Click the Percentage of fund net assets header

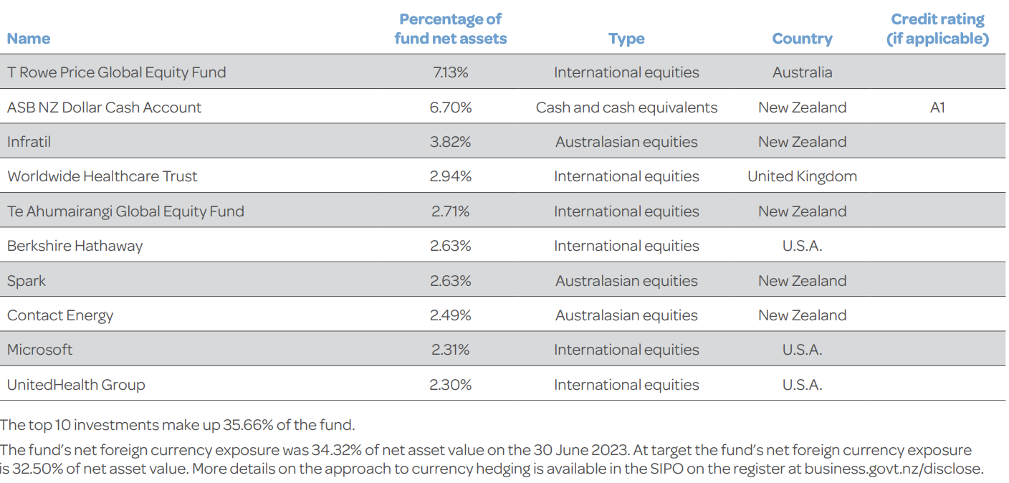click(450, 29)
